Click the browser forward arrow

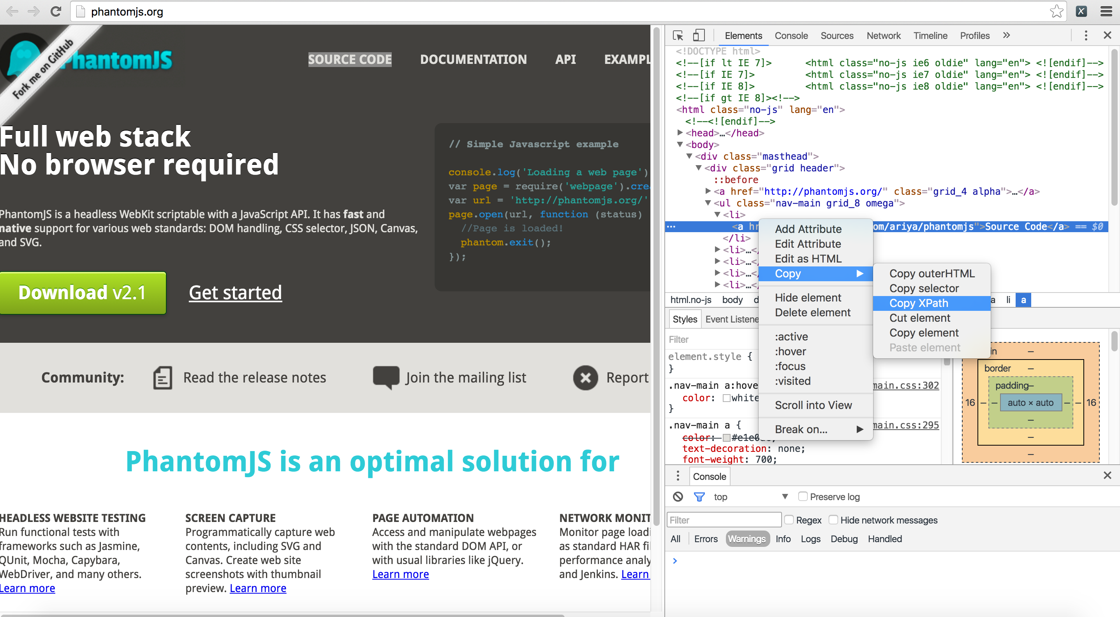pos(33,11)
